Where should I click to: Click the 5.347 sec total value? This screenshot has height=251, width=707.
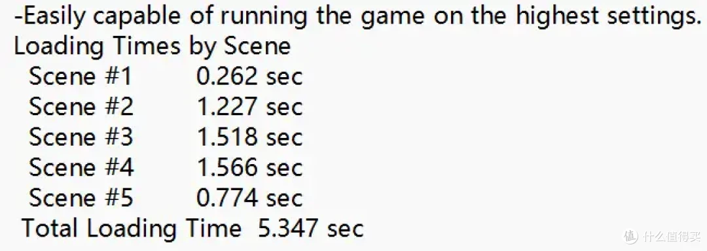coord(311,229)
